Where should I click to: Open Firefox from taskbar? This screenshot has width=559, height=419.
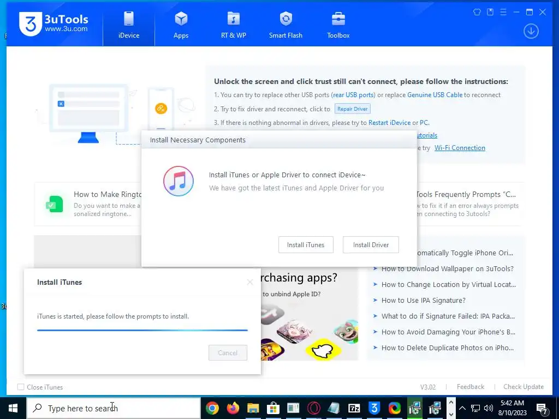(233, 408)
